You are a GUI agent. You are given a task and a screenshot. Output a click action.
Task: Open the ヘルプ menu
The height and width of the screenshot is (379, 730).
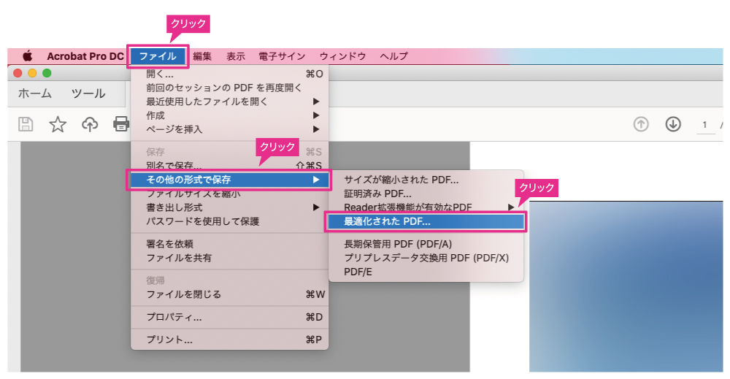(x=394, y=56)
